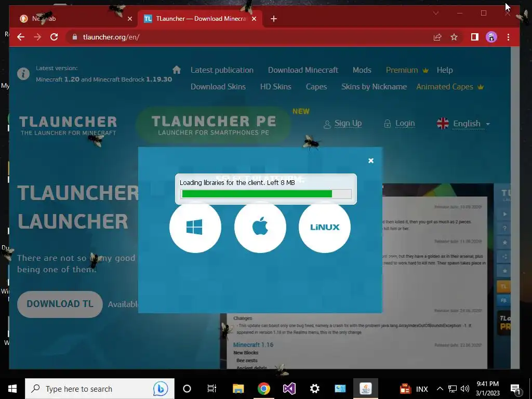The height and width of the screenshot is (399, 532).
Task: Open the Premium menu item
Action: coord(407,70)
